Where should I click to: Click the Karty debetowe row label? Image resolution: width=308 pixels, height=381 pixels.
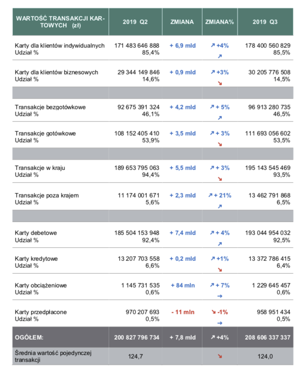[36, 233]
